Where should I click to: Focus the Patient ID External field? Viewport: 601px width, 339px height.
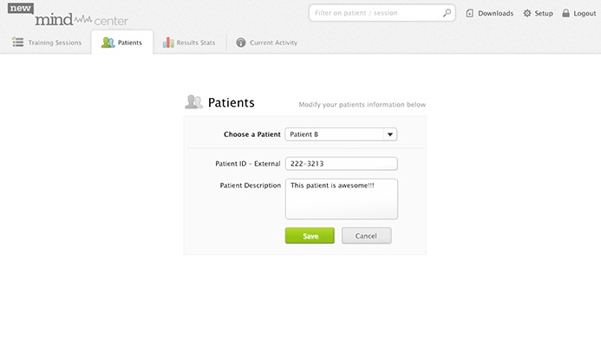pyautogui.click(x=341, y=164)
